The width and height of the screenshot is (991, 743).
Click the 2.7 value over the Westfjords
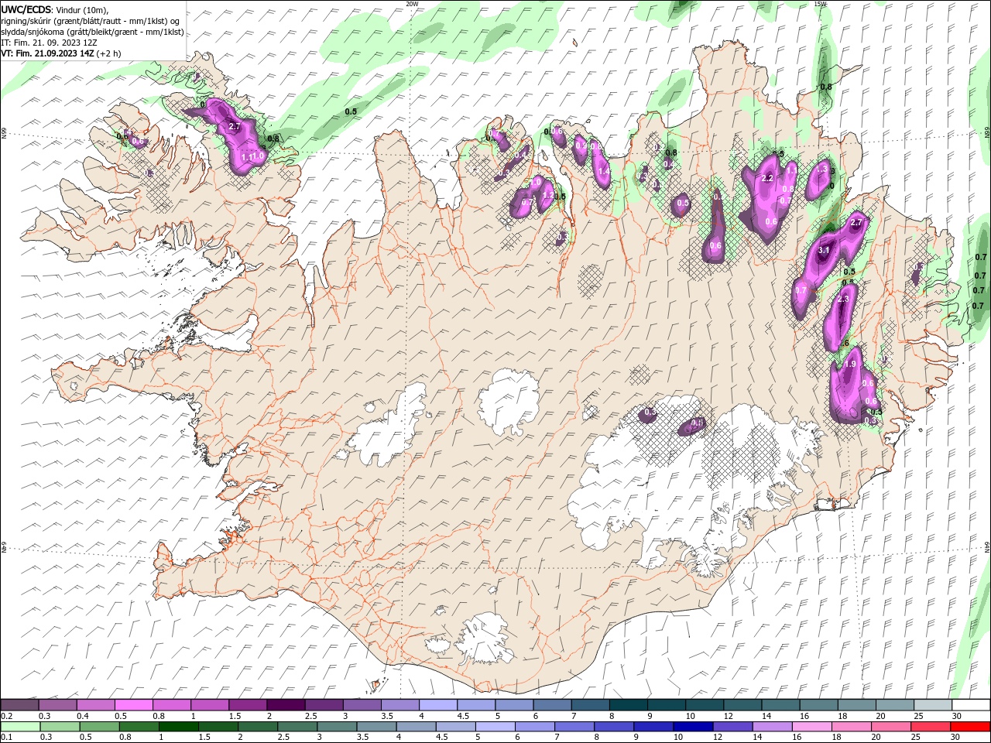point(235,125)
